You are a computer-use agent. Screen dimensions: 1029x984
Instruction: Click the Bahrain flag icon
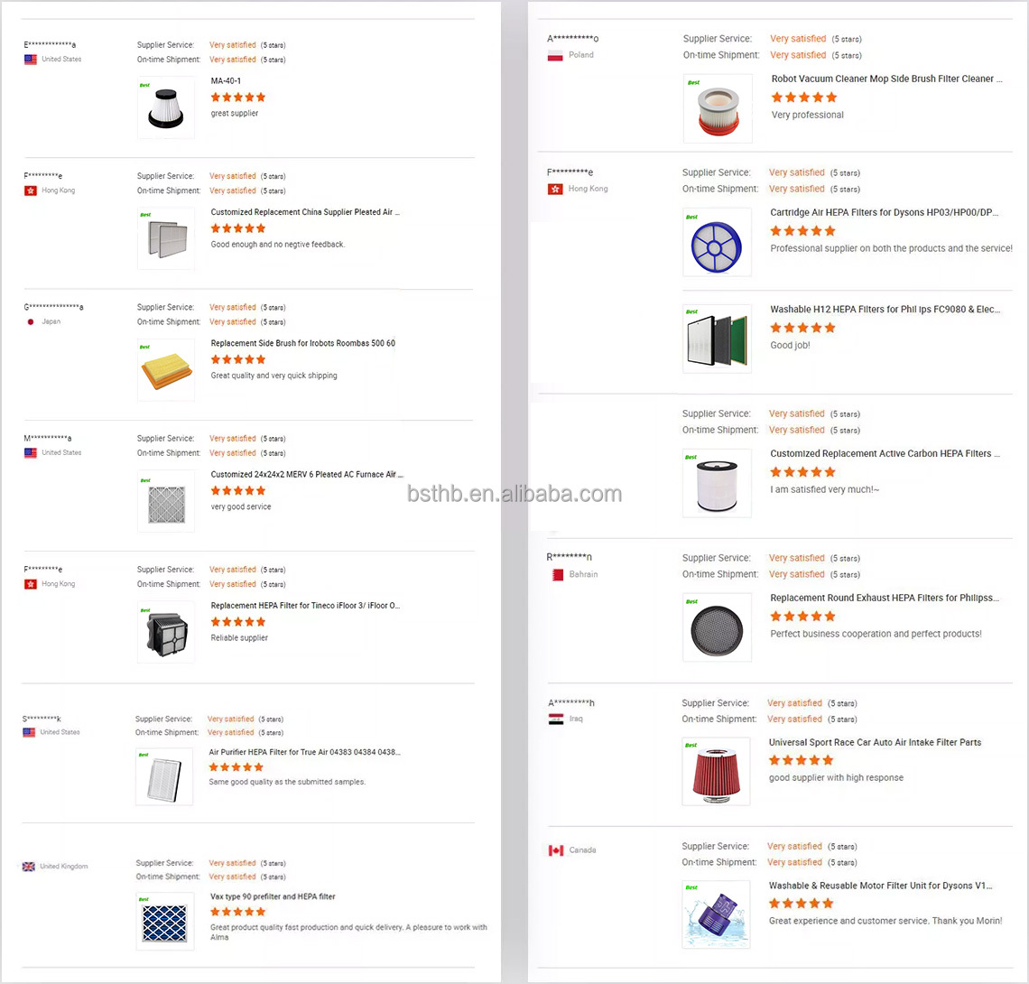tap(555, 574)
